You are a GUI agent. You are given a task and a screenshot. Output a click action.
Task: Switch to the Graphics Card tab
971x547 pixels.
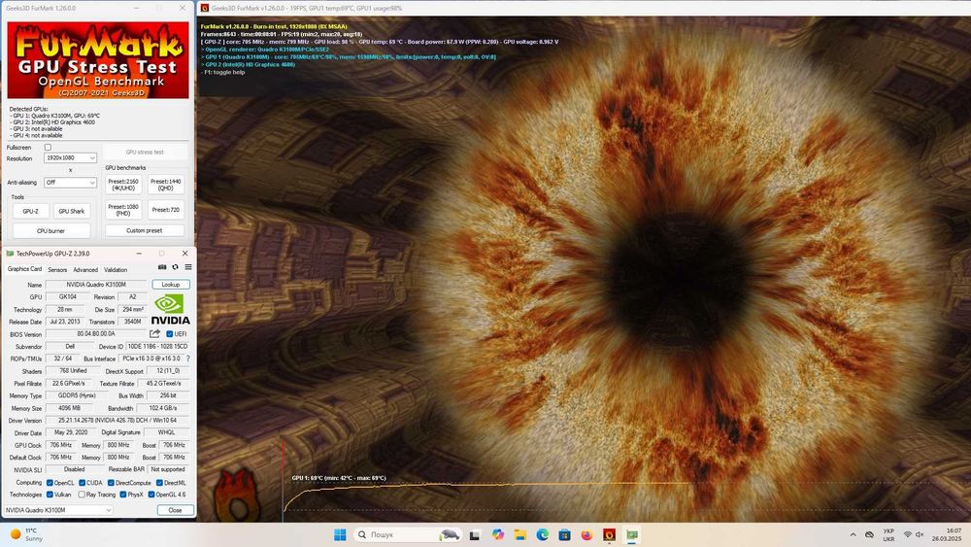(x=25, y=269)
